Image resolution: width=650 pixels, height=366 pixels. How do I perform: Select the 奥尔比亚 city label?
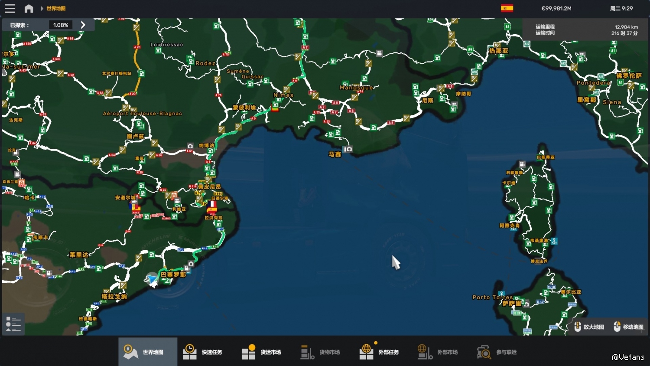pos(571,292)
